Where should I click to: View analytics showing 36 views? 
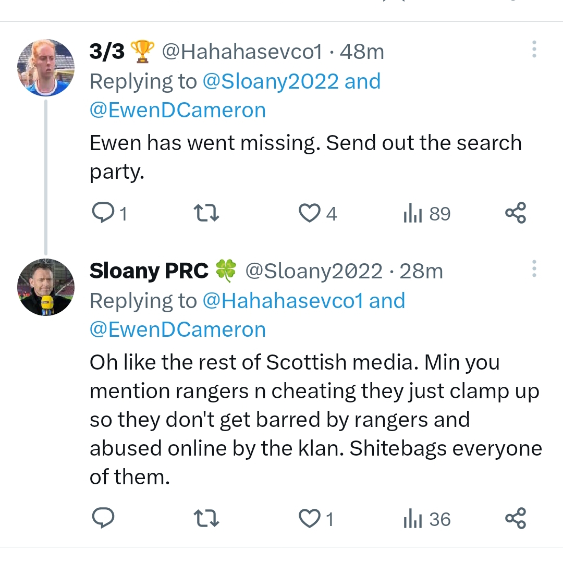[x=426, y=519]
